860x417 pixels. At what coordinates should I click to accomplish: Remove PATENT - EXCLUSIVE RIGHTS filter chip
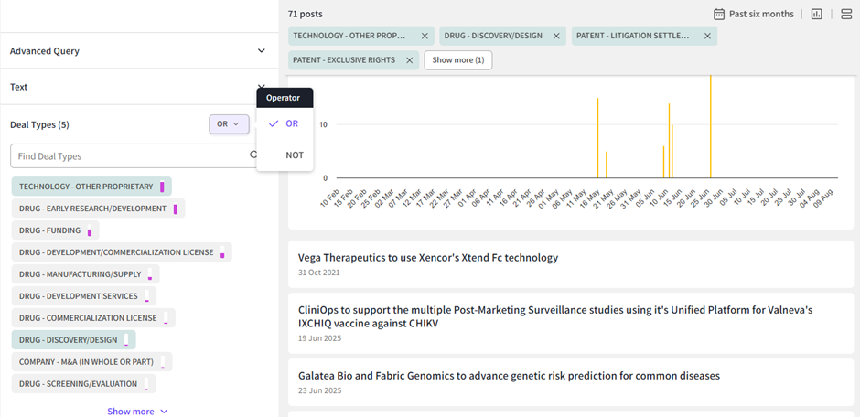[409, 60]
